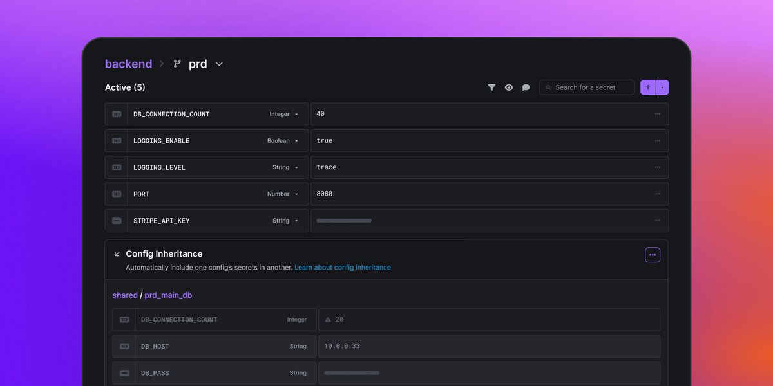Follow Learn about config inheritance link
Viewport: 773px width, 386px height.
pos(343,267)
